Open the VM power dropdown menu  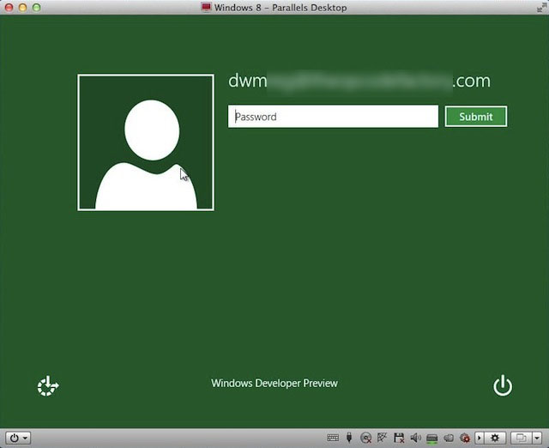(18, 438)
